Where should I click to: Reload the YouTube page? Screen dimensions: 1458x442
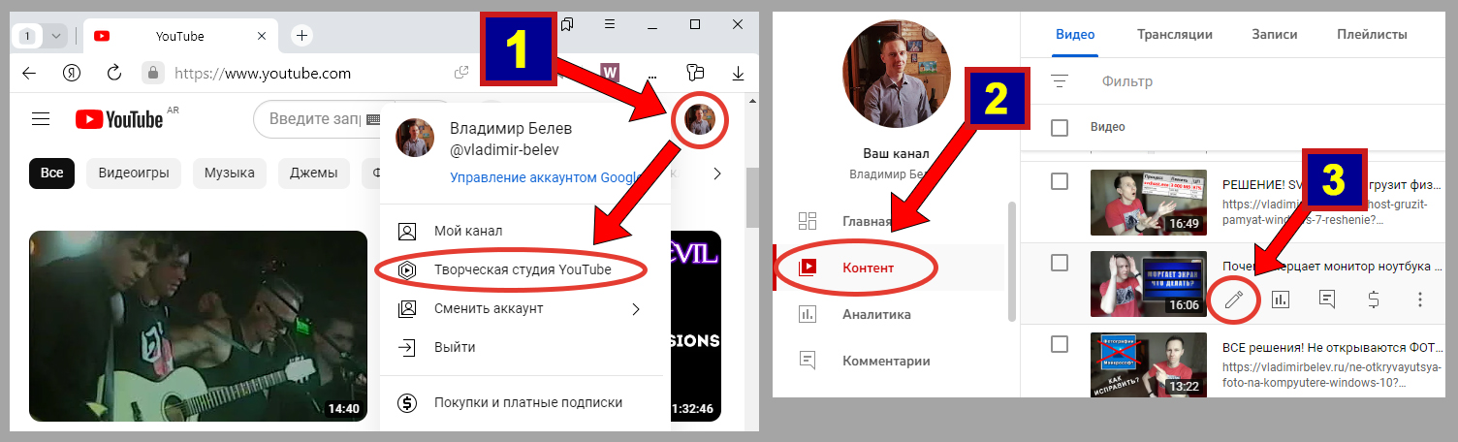pos(113,73)
